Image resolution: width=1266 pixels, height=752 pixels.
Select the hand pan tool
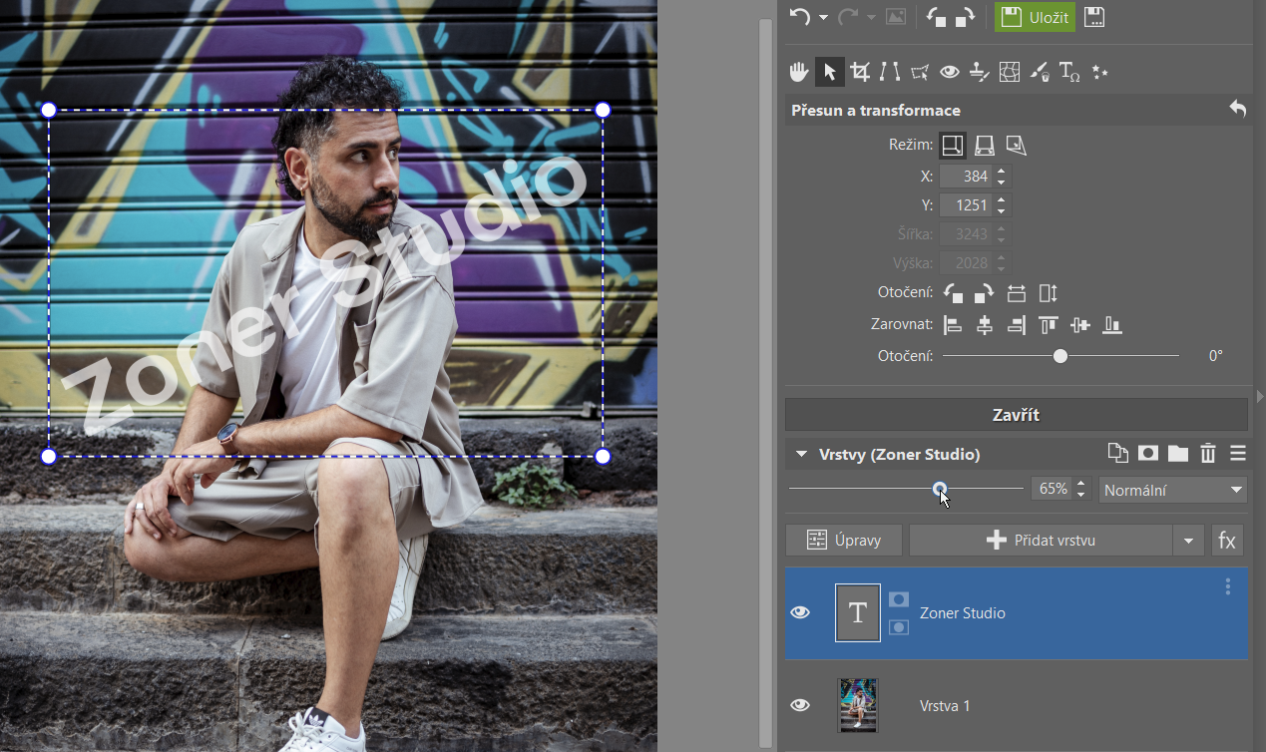(x=799, y=72)
